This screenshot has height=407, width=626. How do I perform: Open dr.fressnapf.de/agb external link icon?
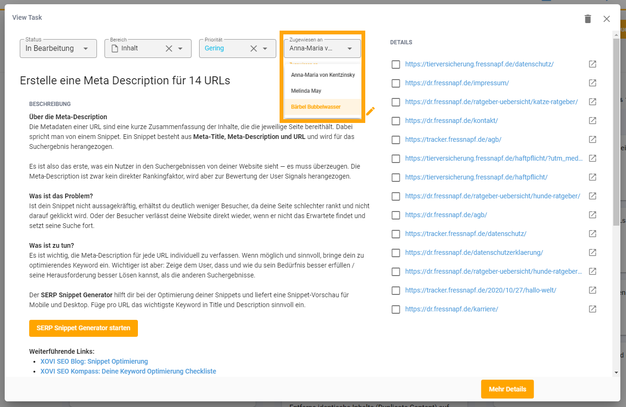(593, 215)
